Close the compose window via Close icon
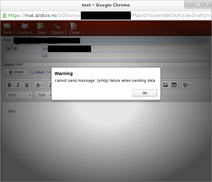The width and height of the screenshot is (212, 182). (74, 28)
